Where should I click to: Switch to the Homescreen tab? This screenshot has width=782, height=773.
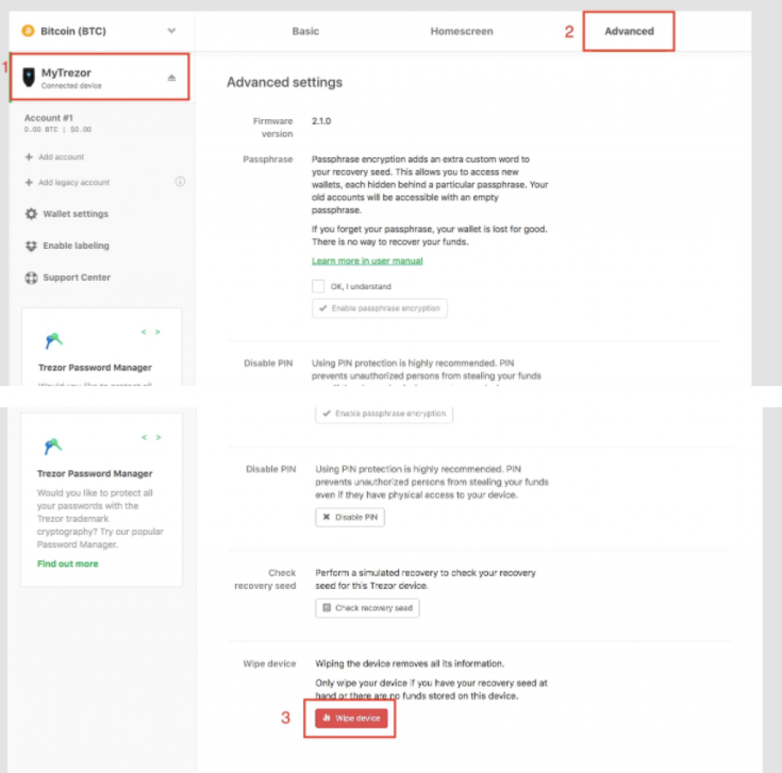click(x=461, y=31)
